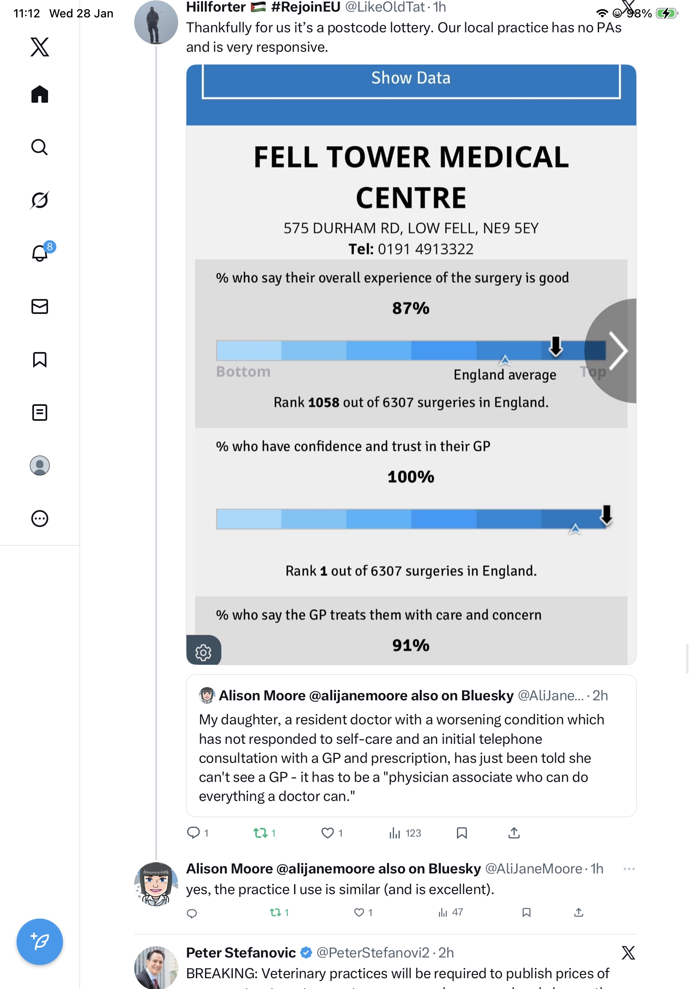Advance to next image with right chevron
Screen dimensions: 691x989
tap(618, 350)
